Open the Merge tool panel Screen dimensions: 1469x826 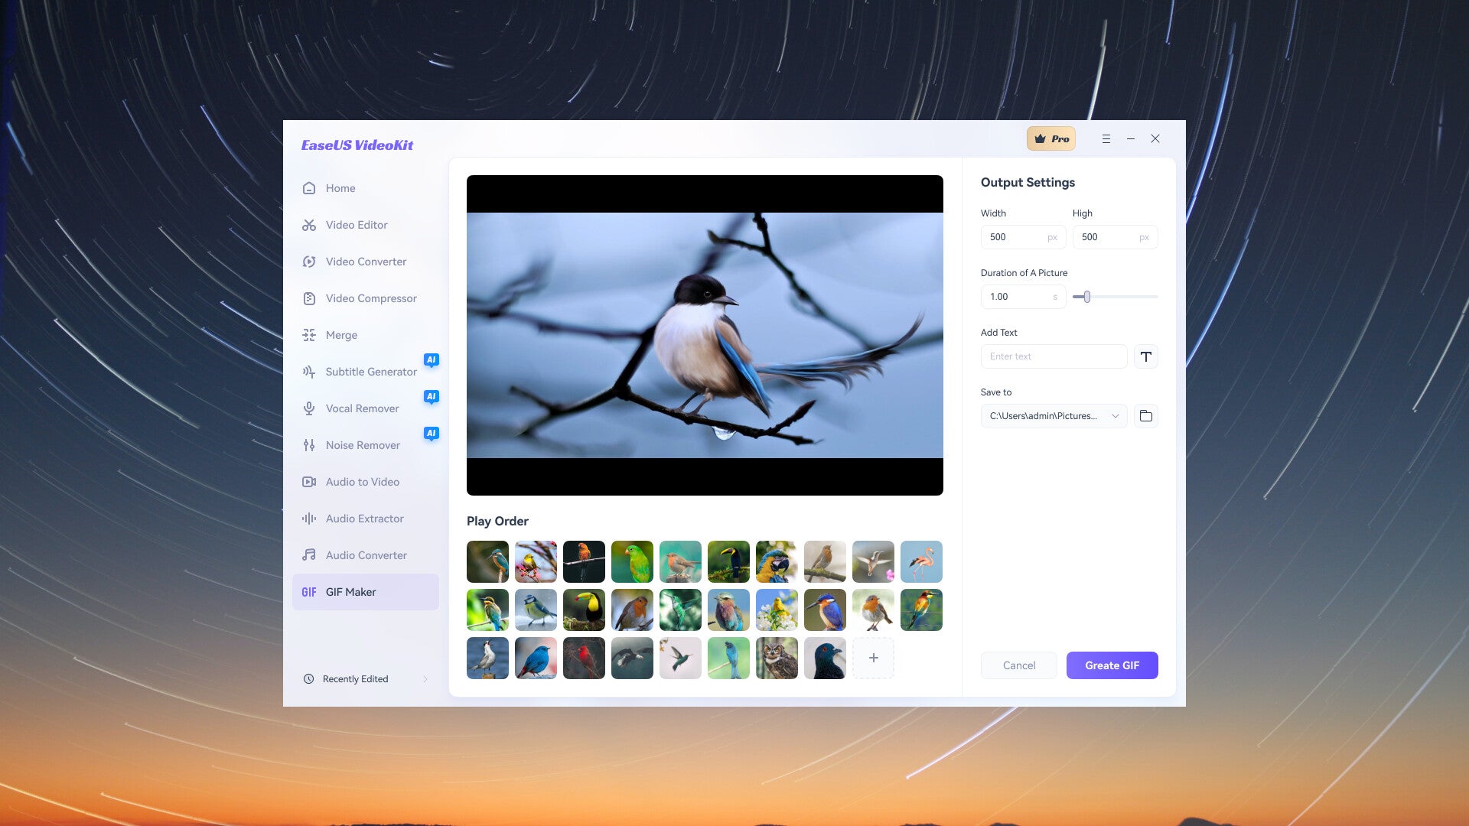pos(341,335)
